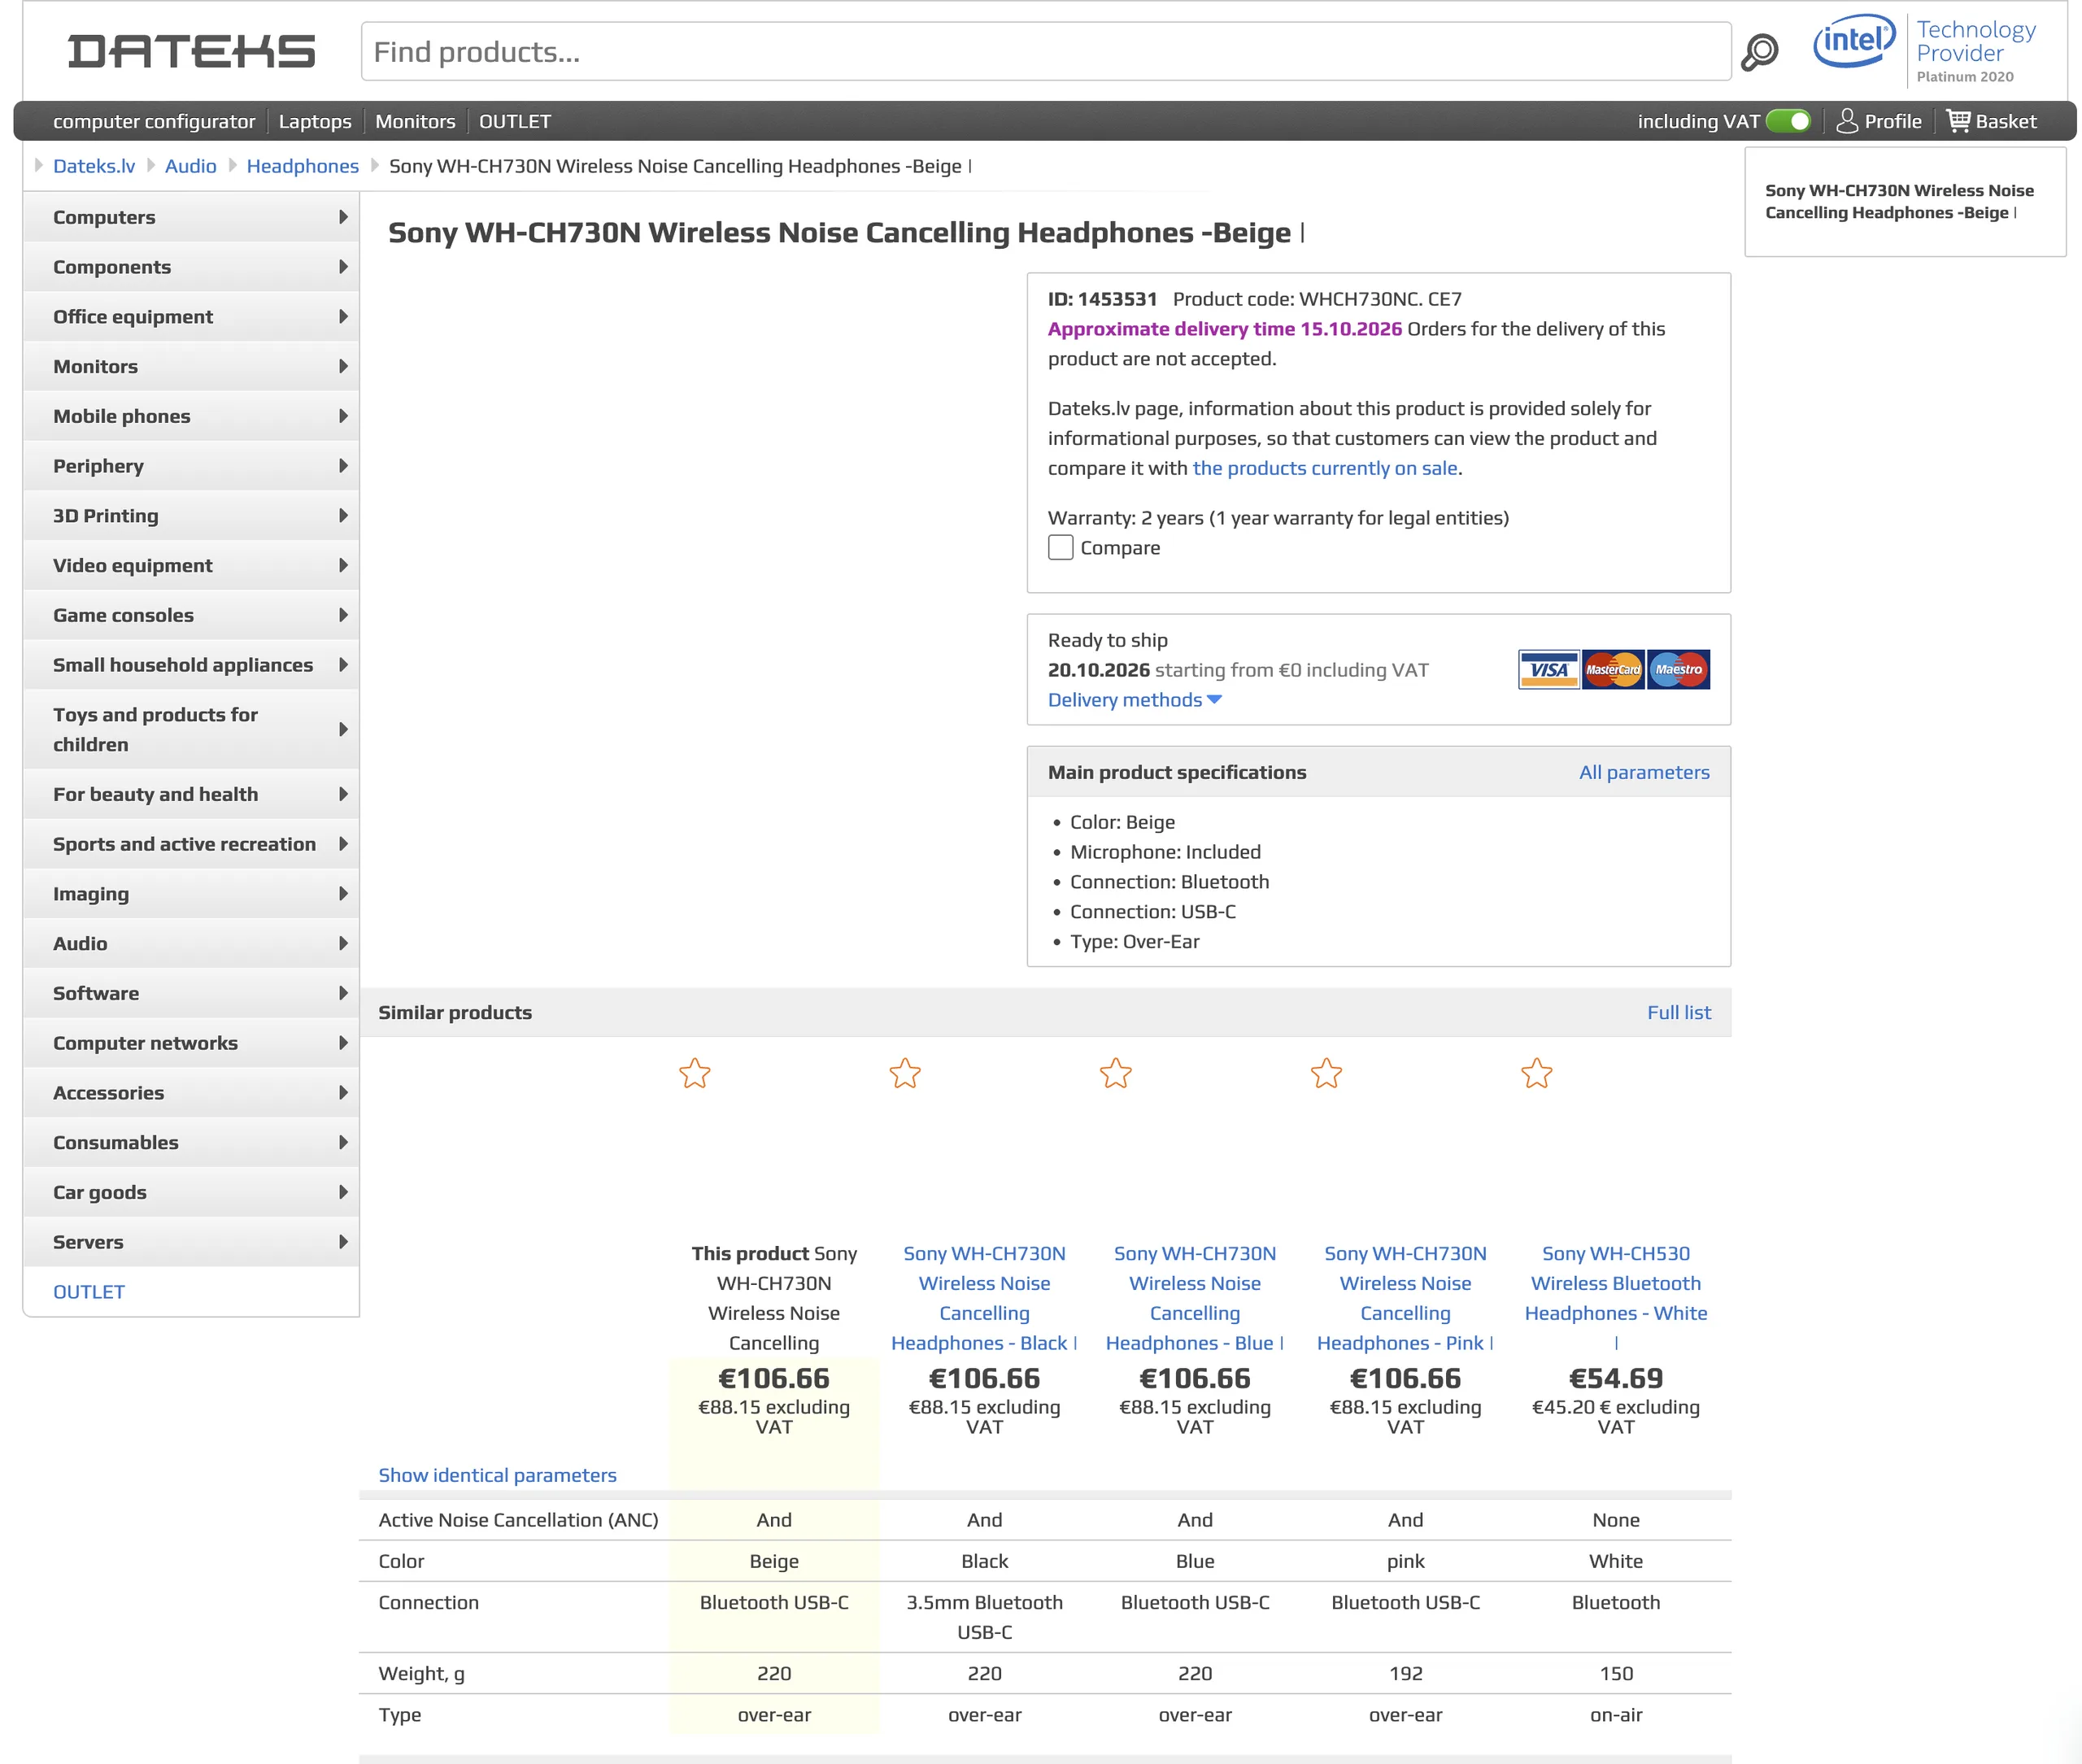Expand the Audio sidebar category
This screenshot has width=2082, height=1764.
[191, 943]
